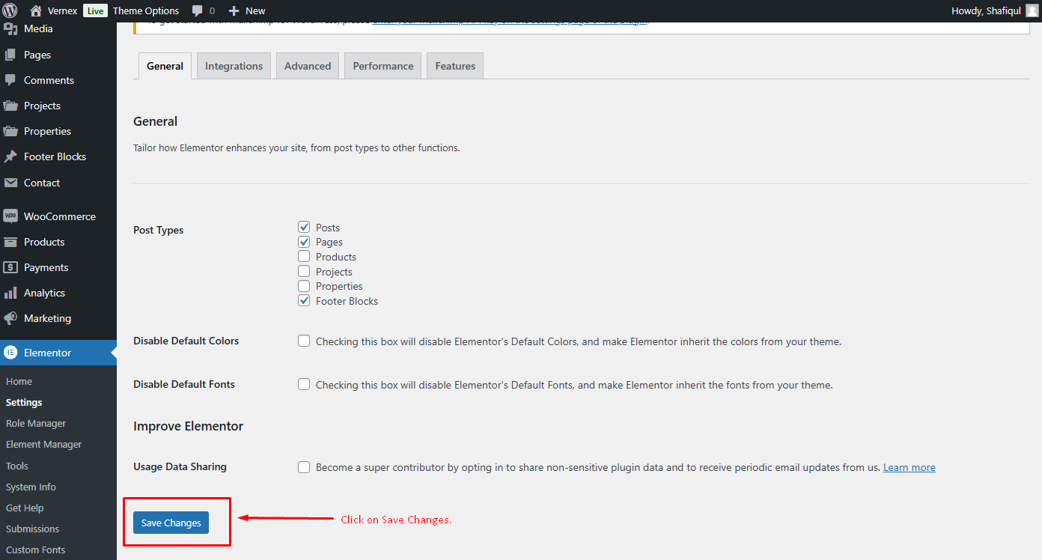Click the Products archive icon
The image size is (1042, 560).
click(x=10, y=242)
